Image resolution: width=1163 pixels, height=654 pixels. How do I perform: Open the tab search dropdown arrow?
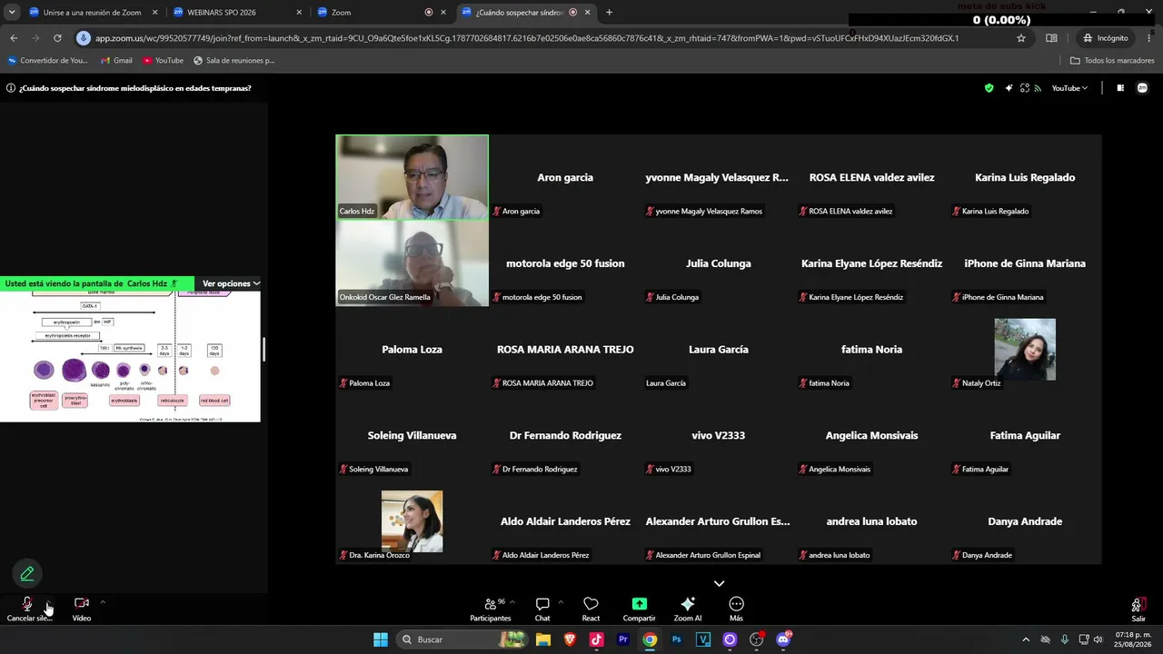[12, 13]
